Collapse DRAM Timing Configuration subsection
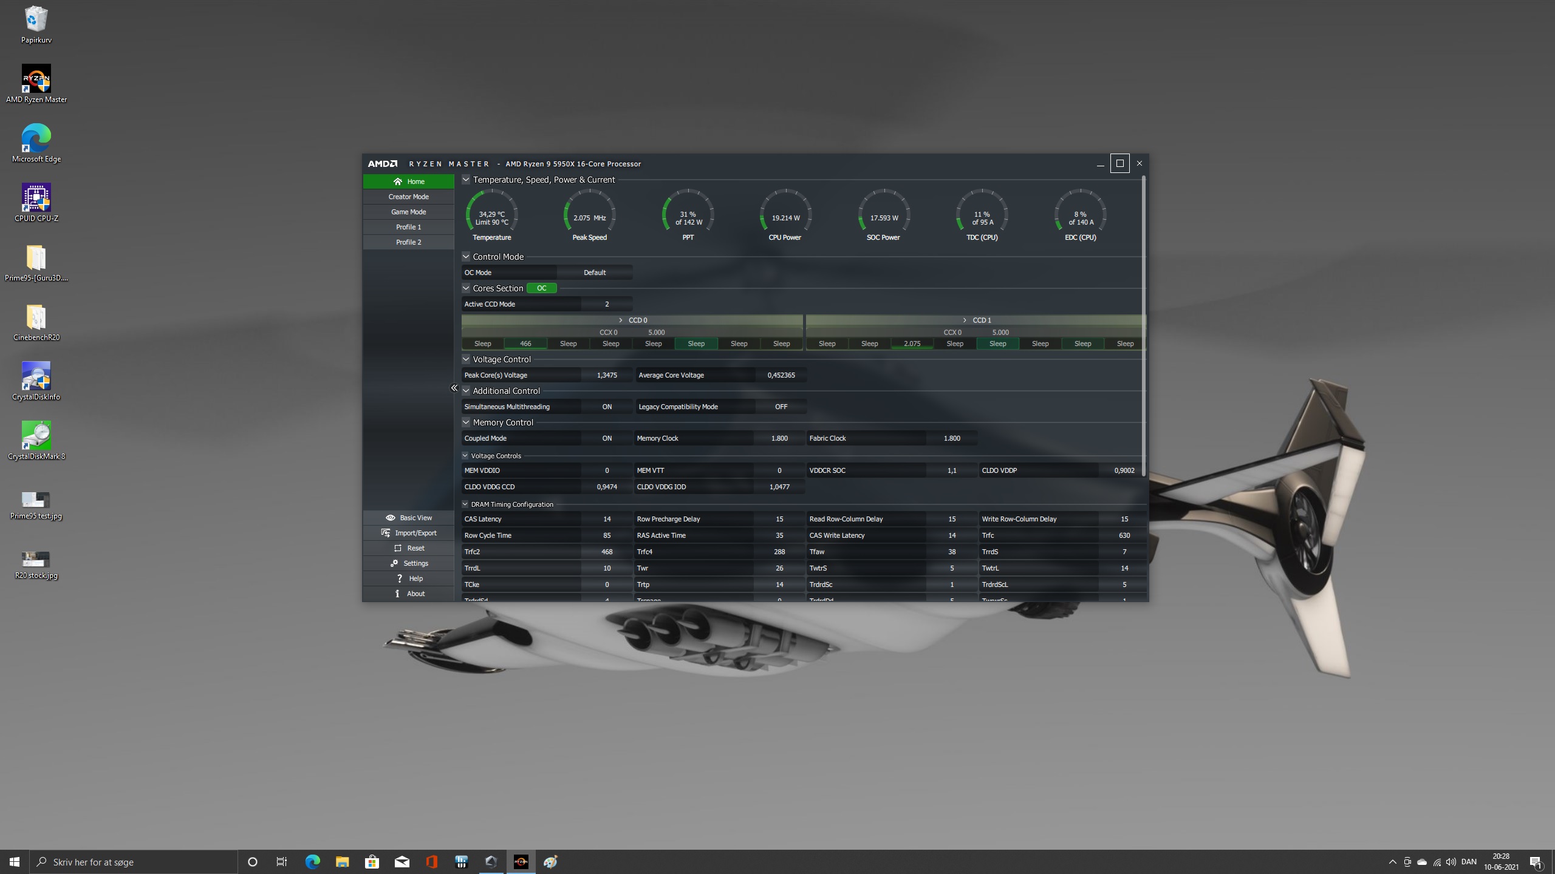 465,504
